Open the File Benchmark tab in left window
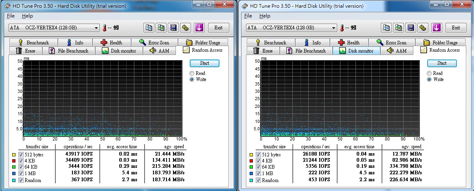The height and width of the screenshot is (191, 474). click(69, 51)
